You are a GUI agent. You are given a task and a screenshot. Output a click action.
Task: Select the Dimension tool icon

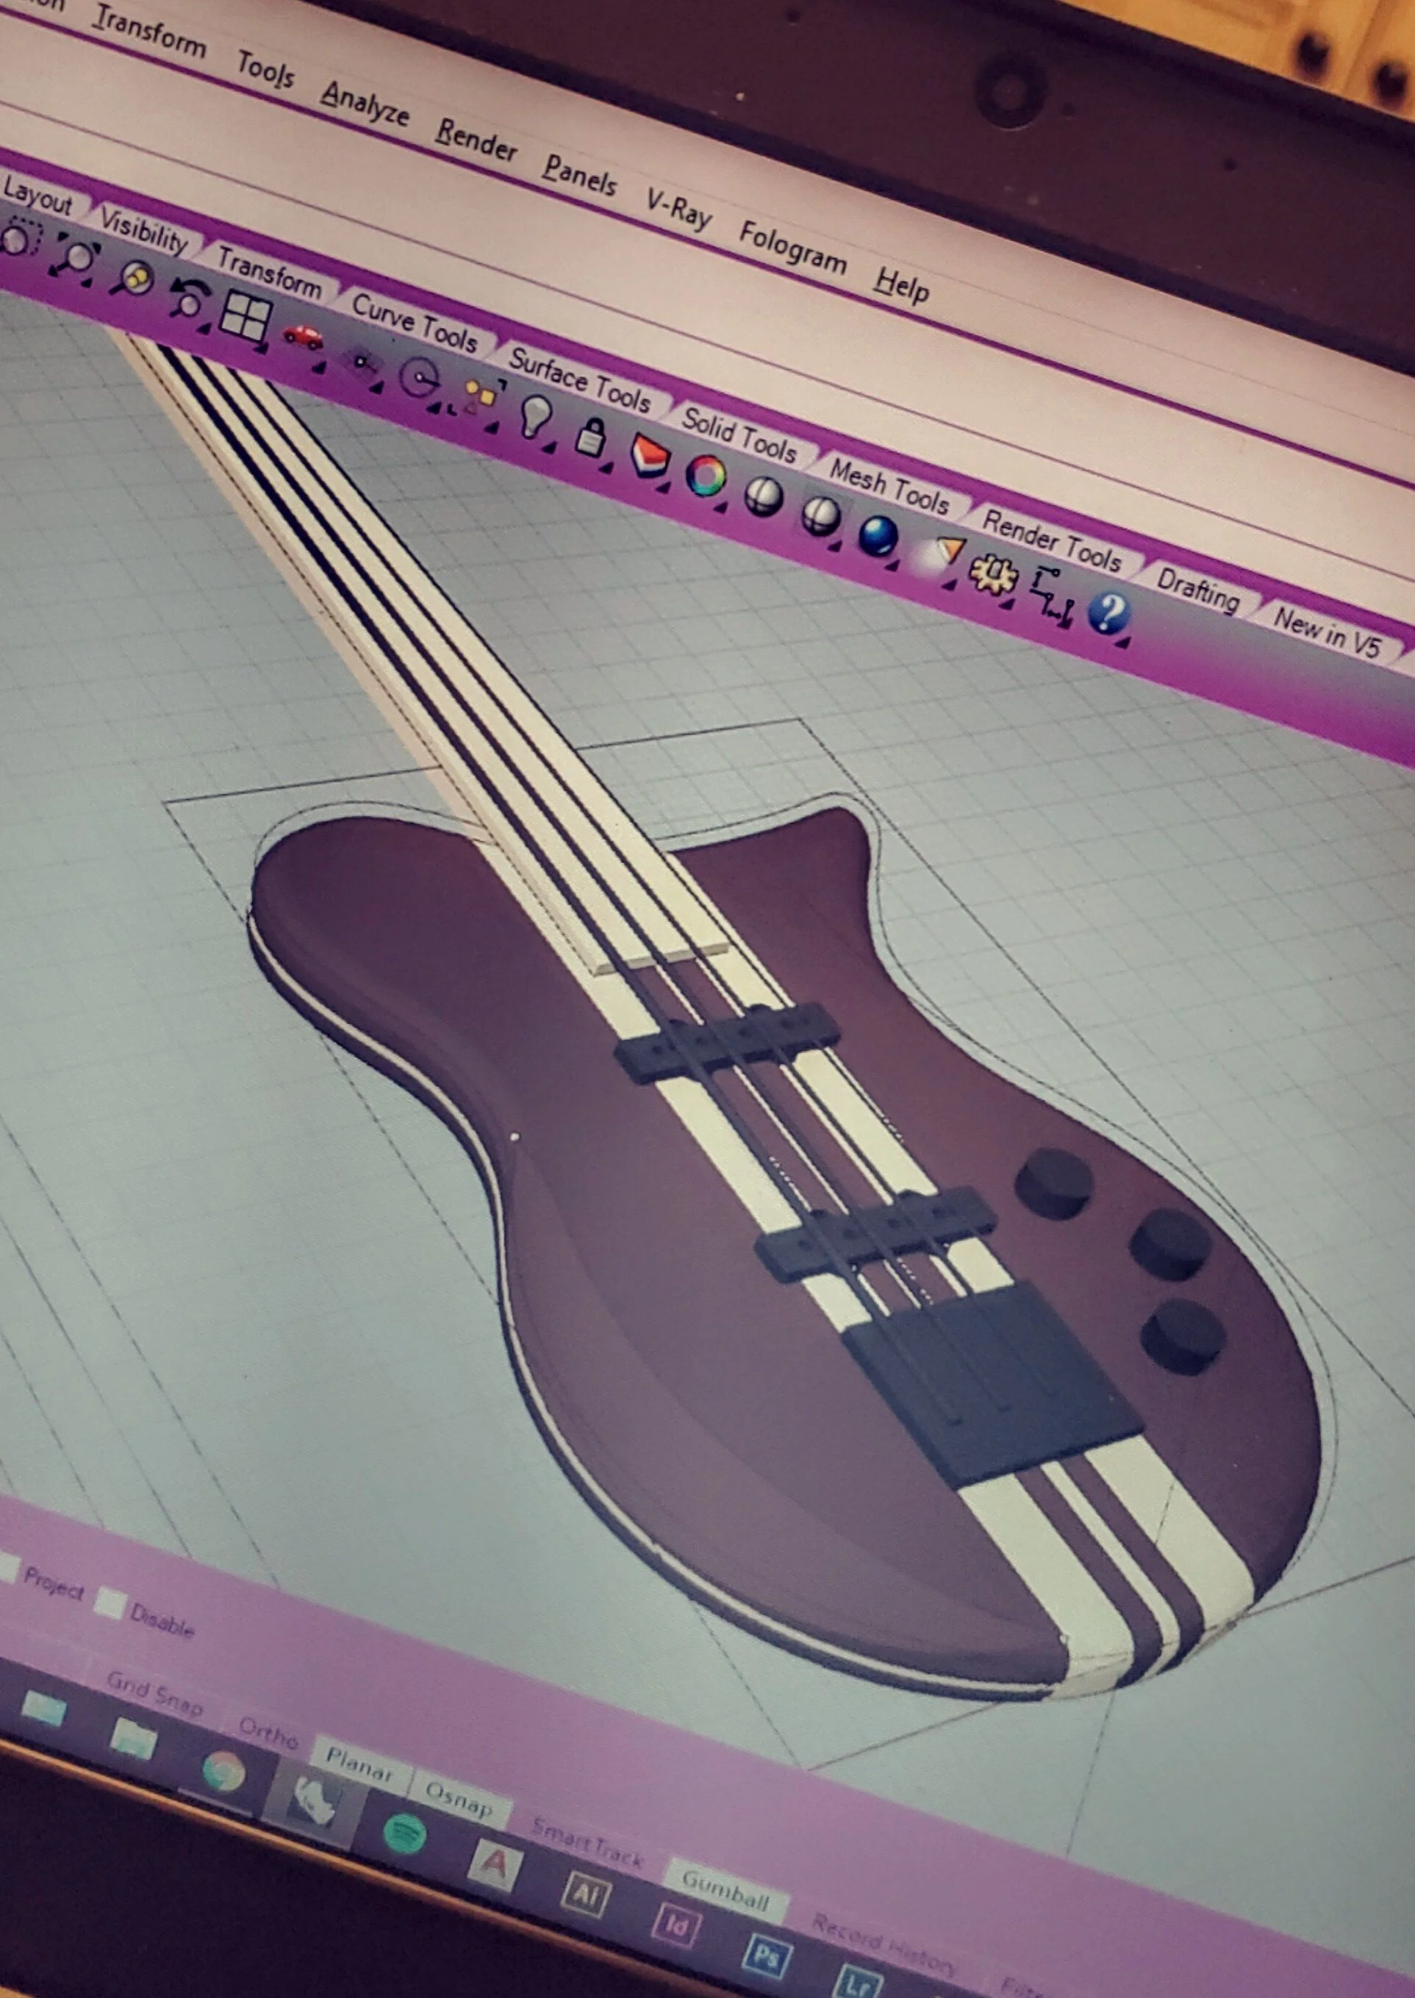1052,596
